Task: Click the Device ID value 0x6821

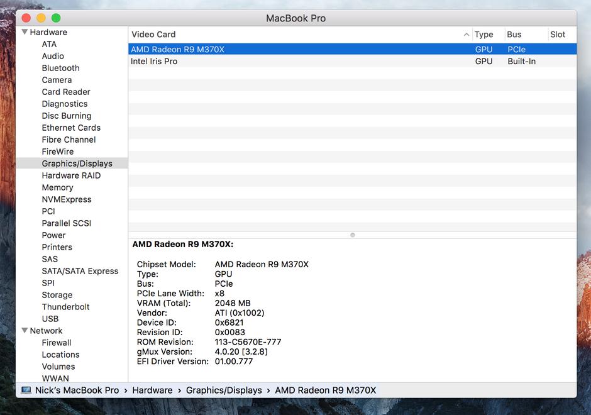Action: [x=229, y=323]
